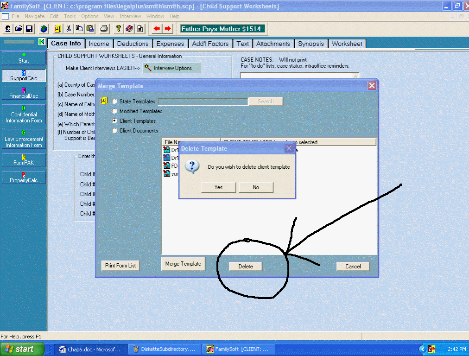Click the scissors Cut icon
Image resolution: width=469 pixels, height=356 pixels.
tap(69, 29)
